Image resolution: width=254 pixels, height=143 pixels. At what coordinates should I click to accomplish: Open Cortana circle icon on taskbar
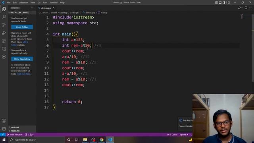pos(69,139)
